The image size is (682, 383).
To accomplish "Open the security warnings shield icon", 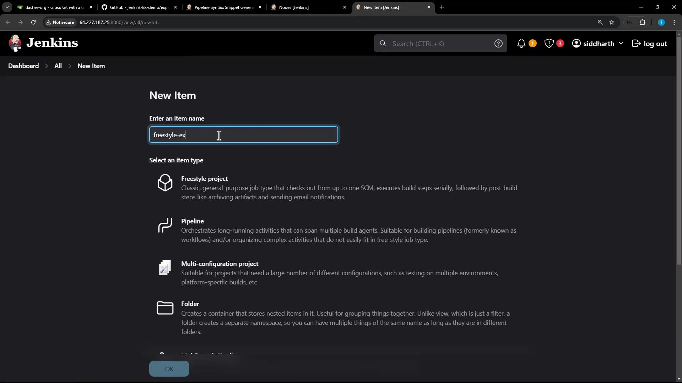I will pos(548,43).
